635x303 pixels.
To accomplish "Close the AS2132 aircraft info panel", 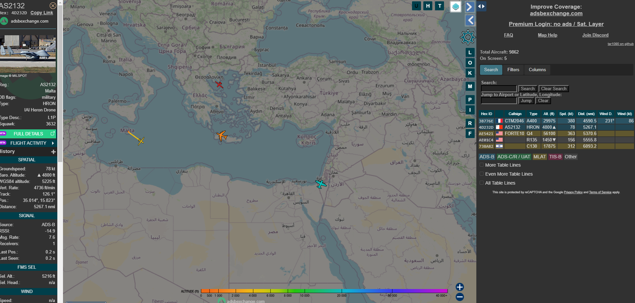I will pyautogui.click(x=53, y=6).
